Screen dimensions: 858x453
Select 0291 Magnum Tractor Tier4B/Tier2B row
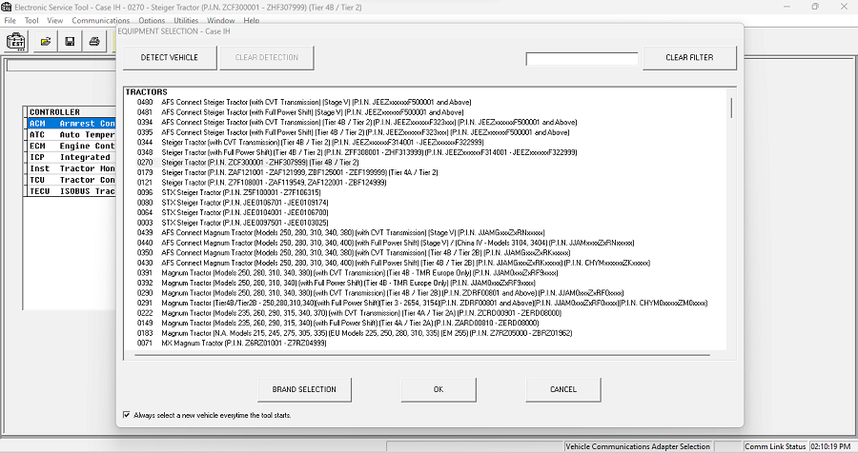[422, 303]
